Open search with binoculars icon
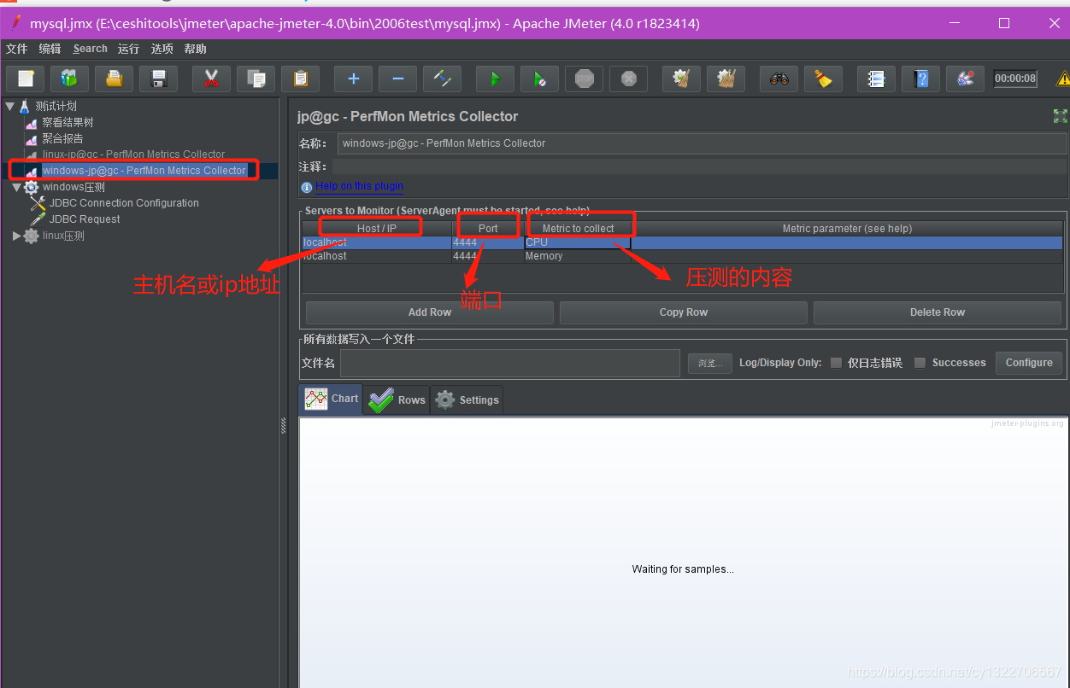The image size is (1070, 688). coord(779,79)
